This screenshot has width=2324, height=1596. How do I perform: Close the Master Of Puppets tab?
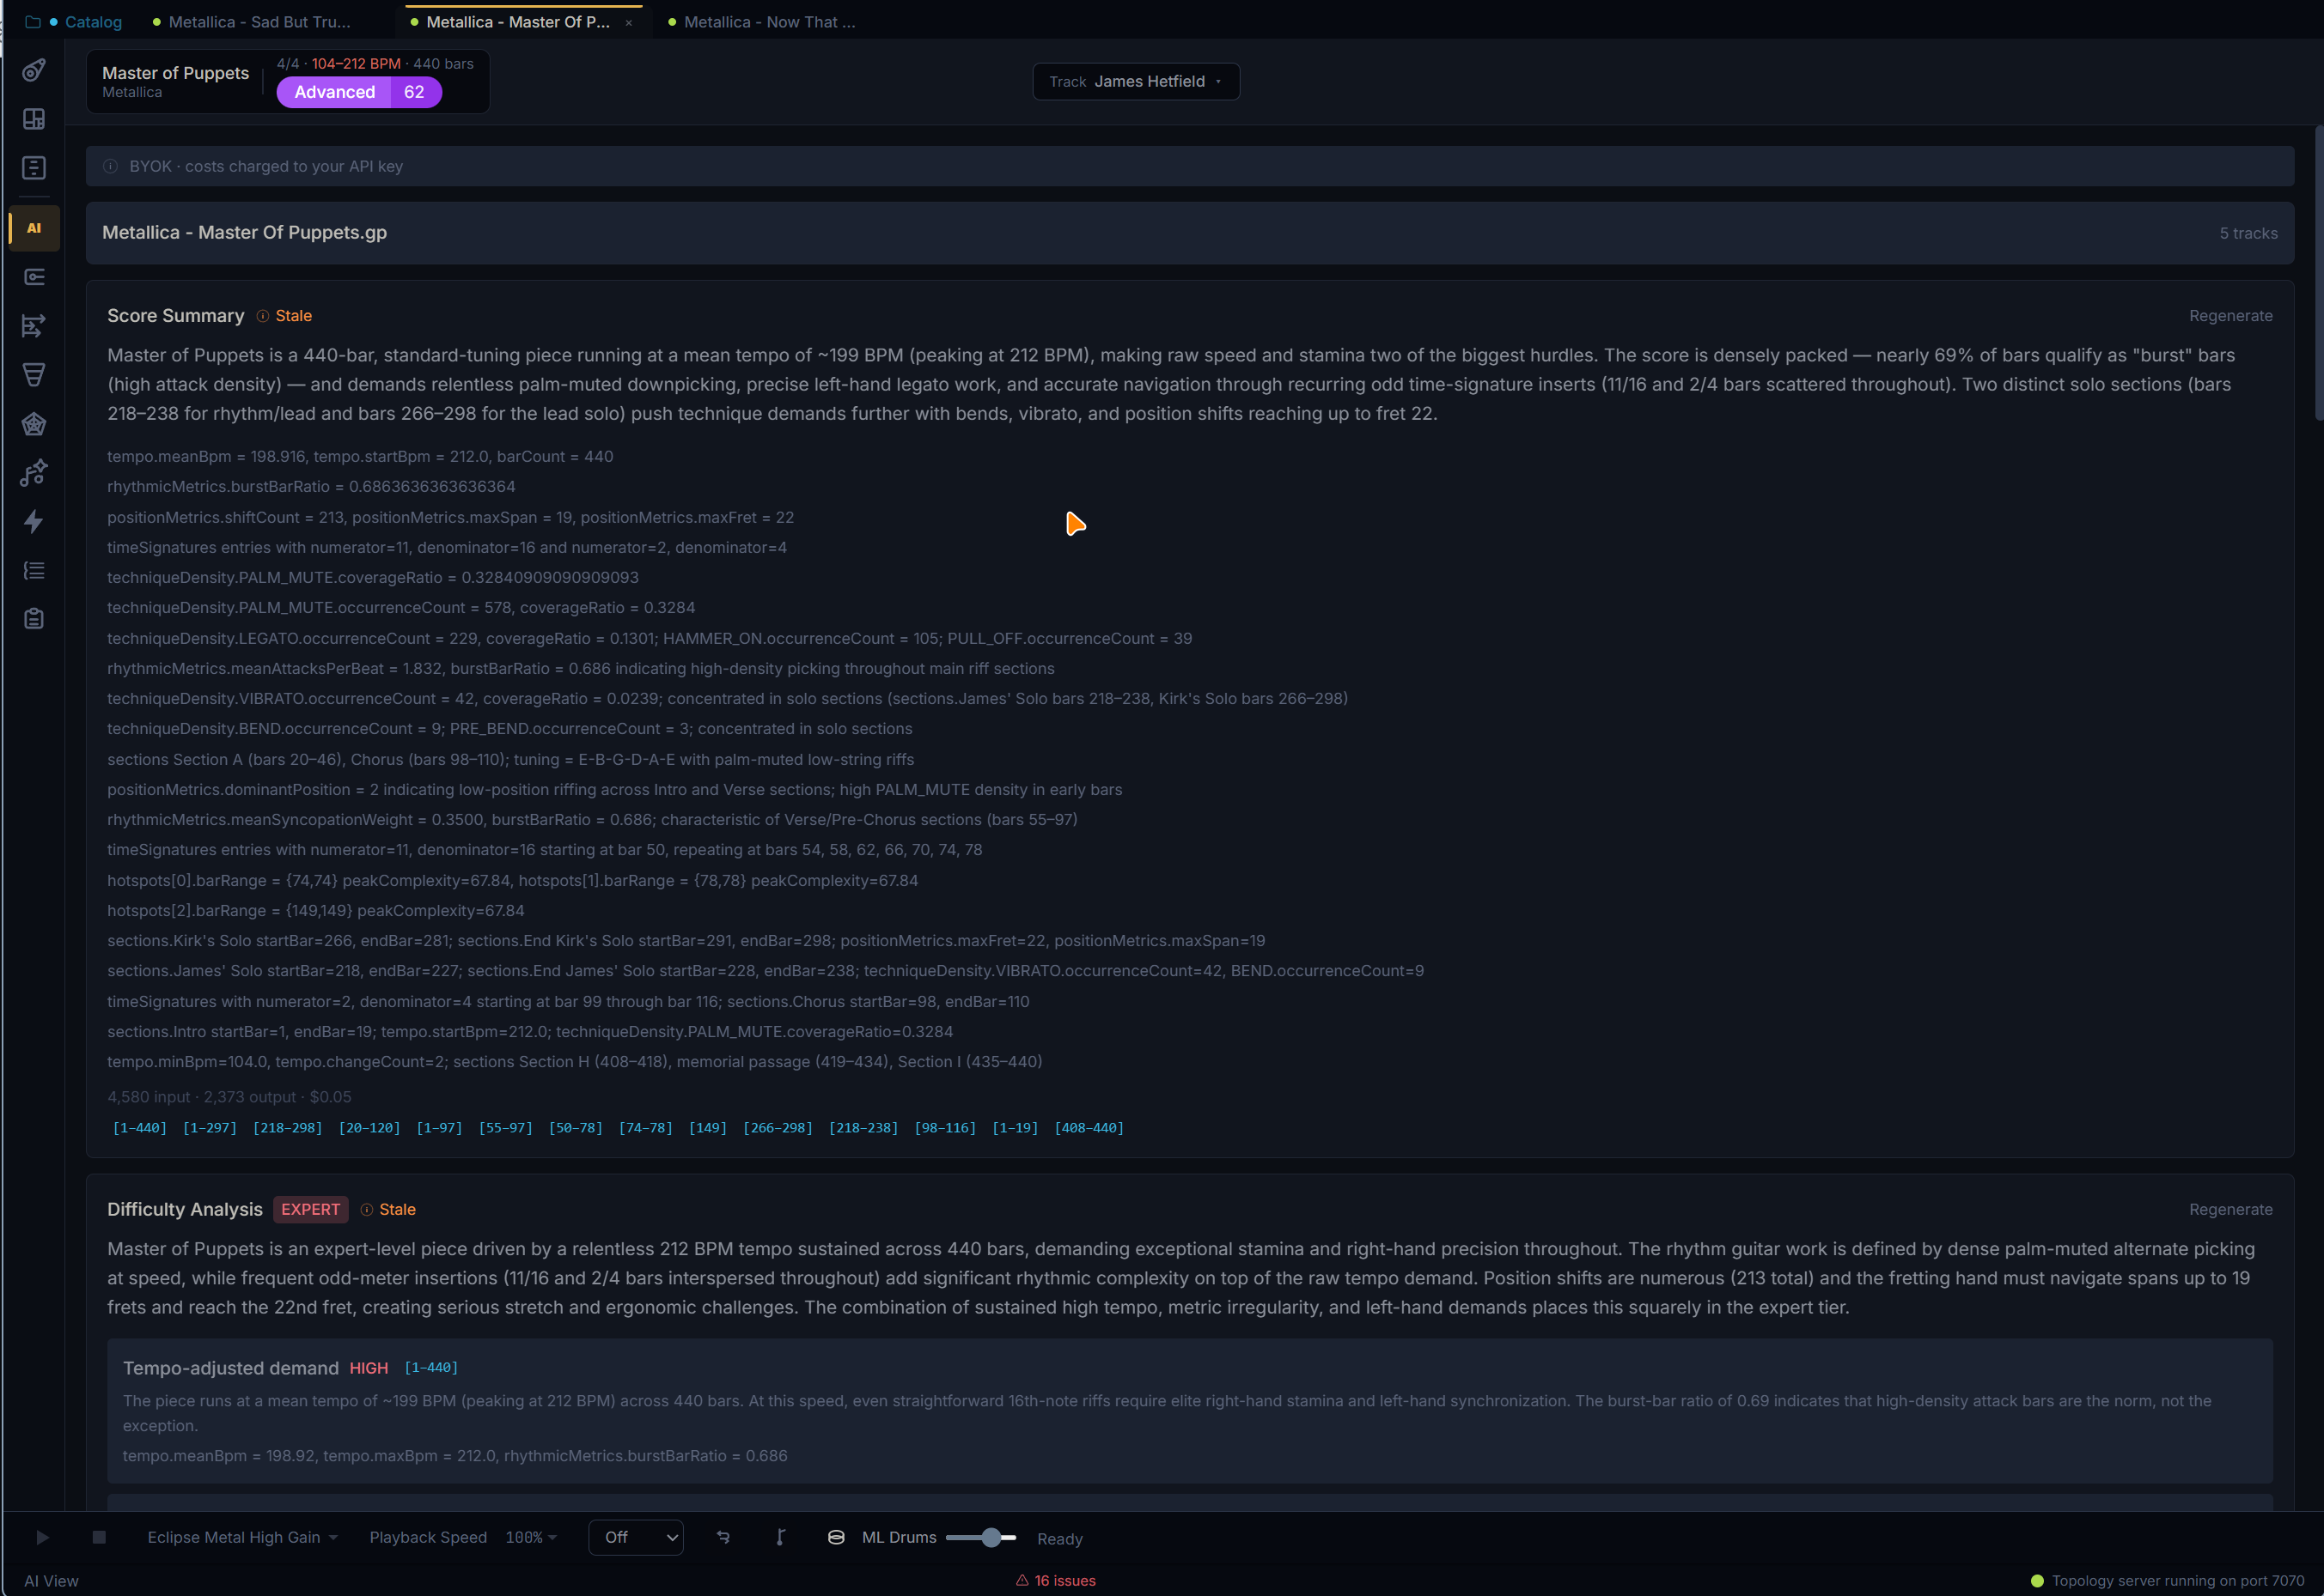[628, 23]
